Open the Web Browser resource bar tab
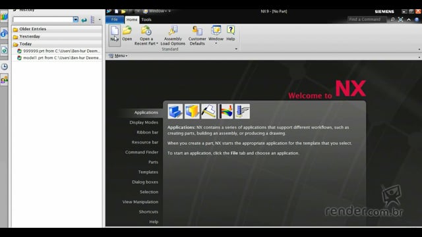422x237 pixels. coord(4,50)
